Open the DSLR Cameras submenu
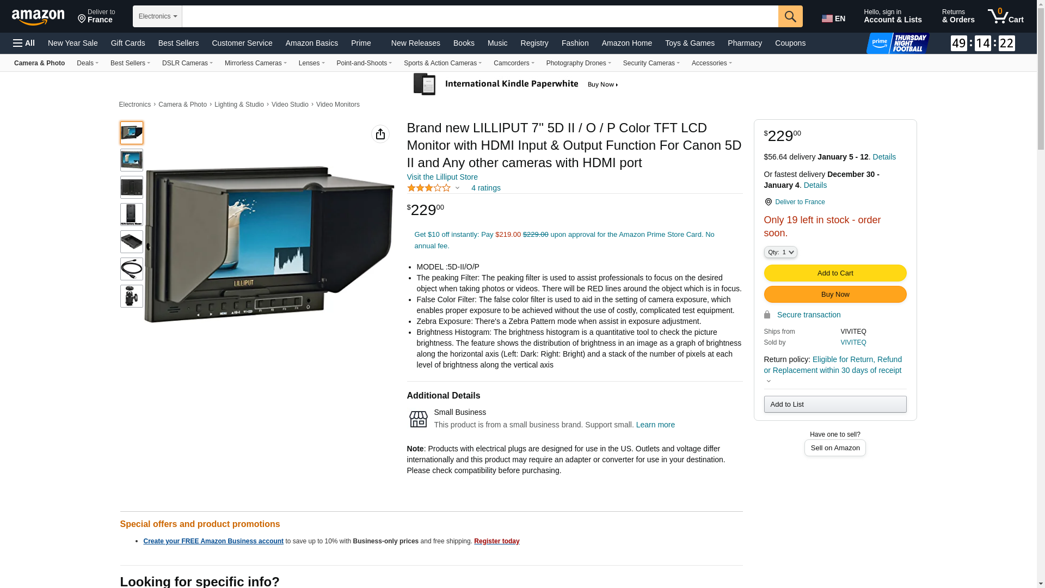This screenshot has height=588, width=1045. [x=187, y=63]
